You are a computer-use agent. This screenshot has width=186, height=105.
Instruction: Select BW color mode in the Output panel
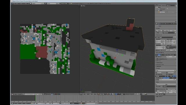pos(167,76)
